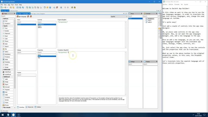Pick the Progress control in toolbox

click(8, 90)
